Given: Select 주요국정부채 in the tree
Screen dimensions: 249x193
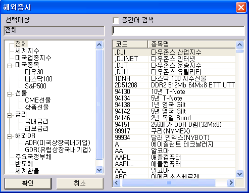Looking at the screenshot, I should click(33, 157).
